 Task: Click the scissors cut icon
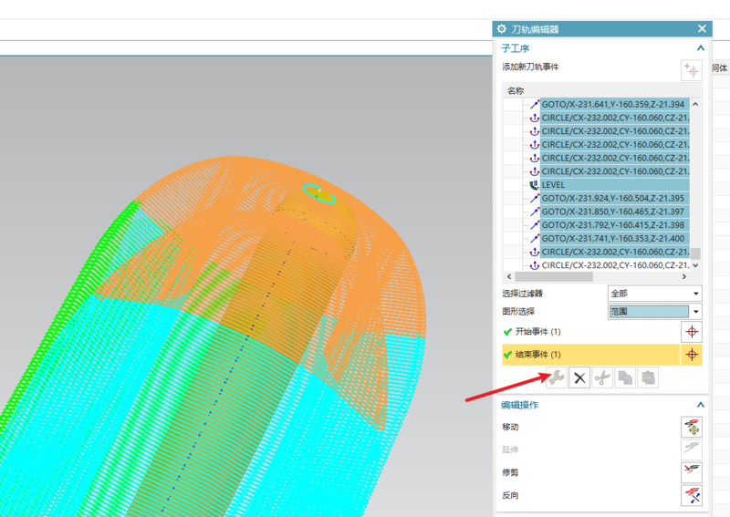(x=601, y=377)
